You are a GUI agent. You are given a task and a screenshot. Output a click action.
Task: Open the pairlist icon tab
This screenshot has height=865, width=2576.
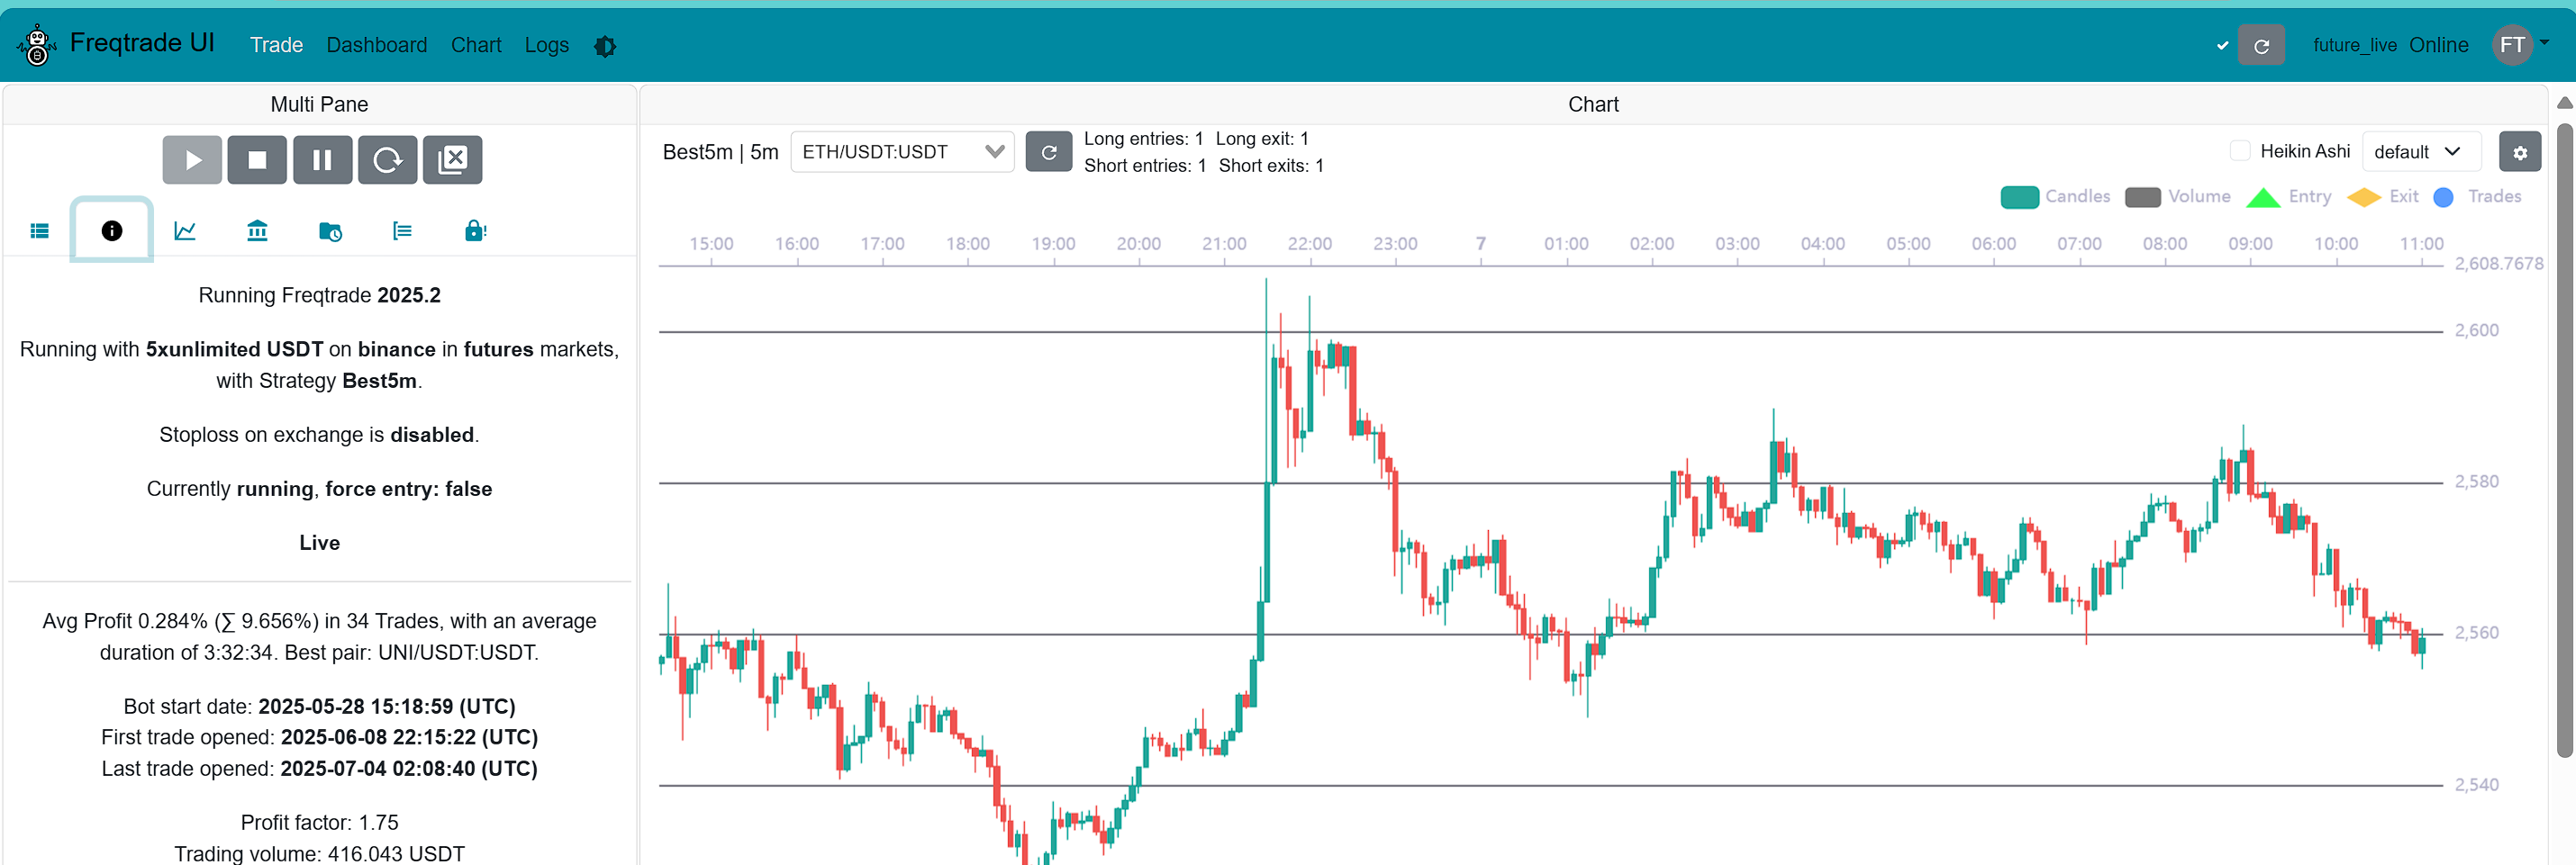tap(402, 230)
